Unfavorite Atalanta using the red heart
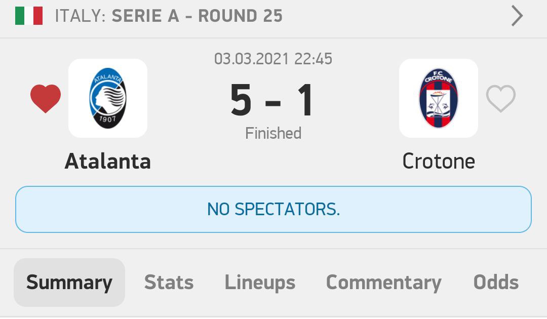The width and height of the screenshot is (547, 319). [46, 98]
